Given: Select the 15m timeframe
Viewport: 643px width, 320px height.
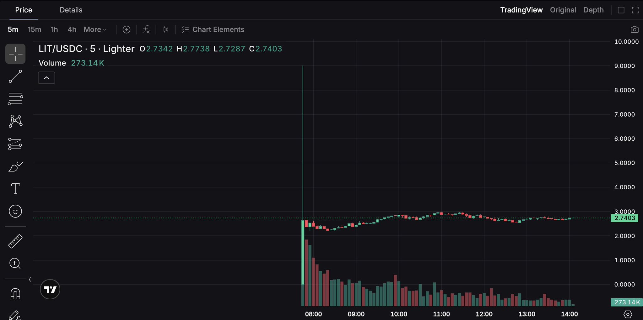Looking at the screenshot, I should (35, 29).
